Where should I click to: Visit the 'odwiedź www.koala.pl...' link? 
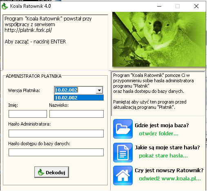tap(170, 178)
